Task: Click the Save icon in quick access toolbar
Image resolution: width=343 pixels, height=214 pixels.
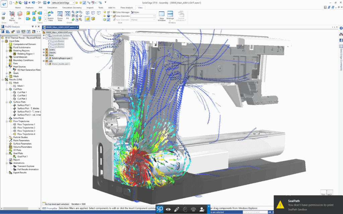Action: 25,3
